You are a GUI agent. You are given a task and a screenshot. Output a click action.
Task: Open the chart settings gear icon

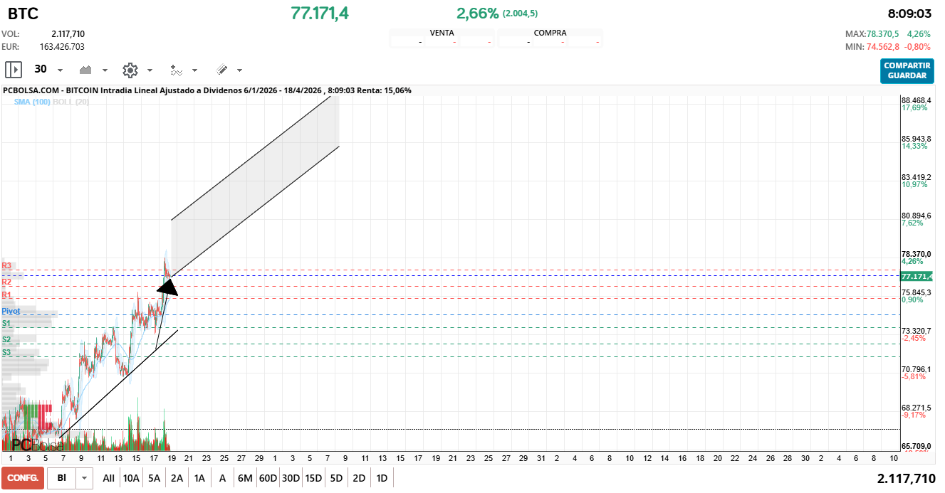(x=130, y=70)
